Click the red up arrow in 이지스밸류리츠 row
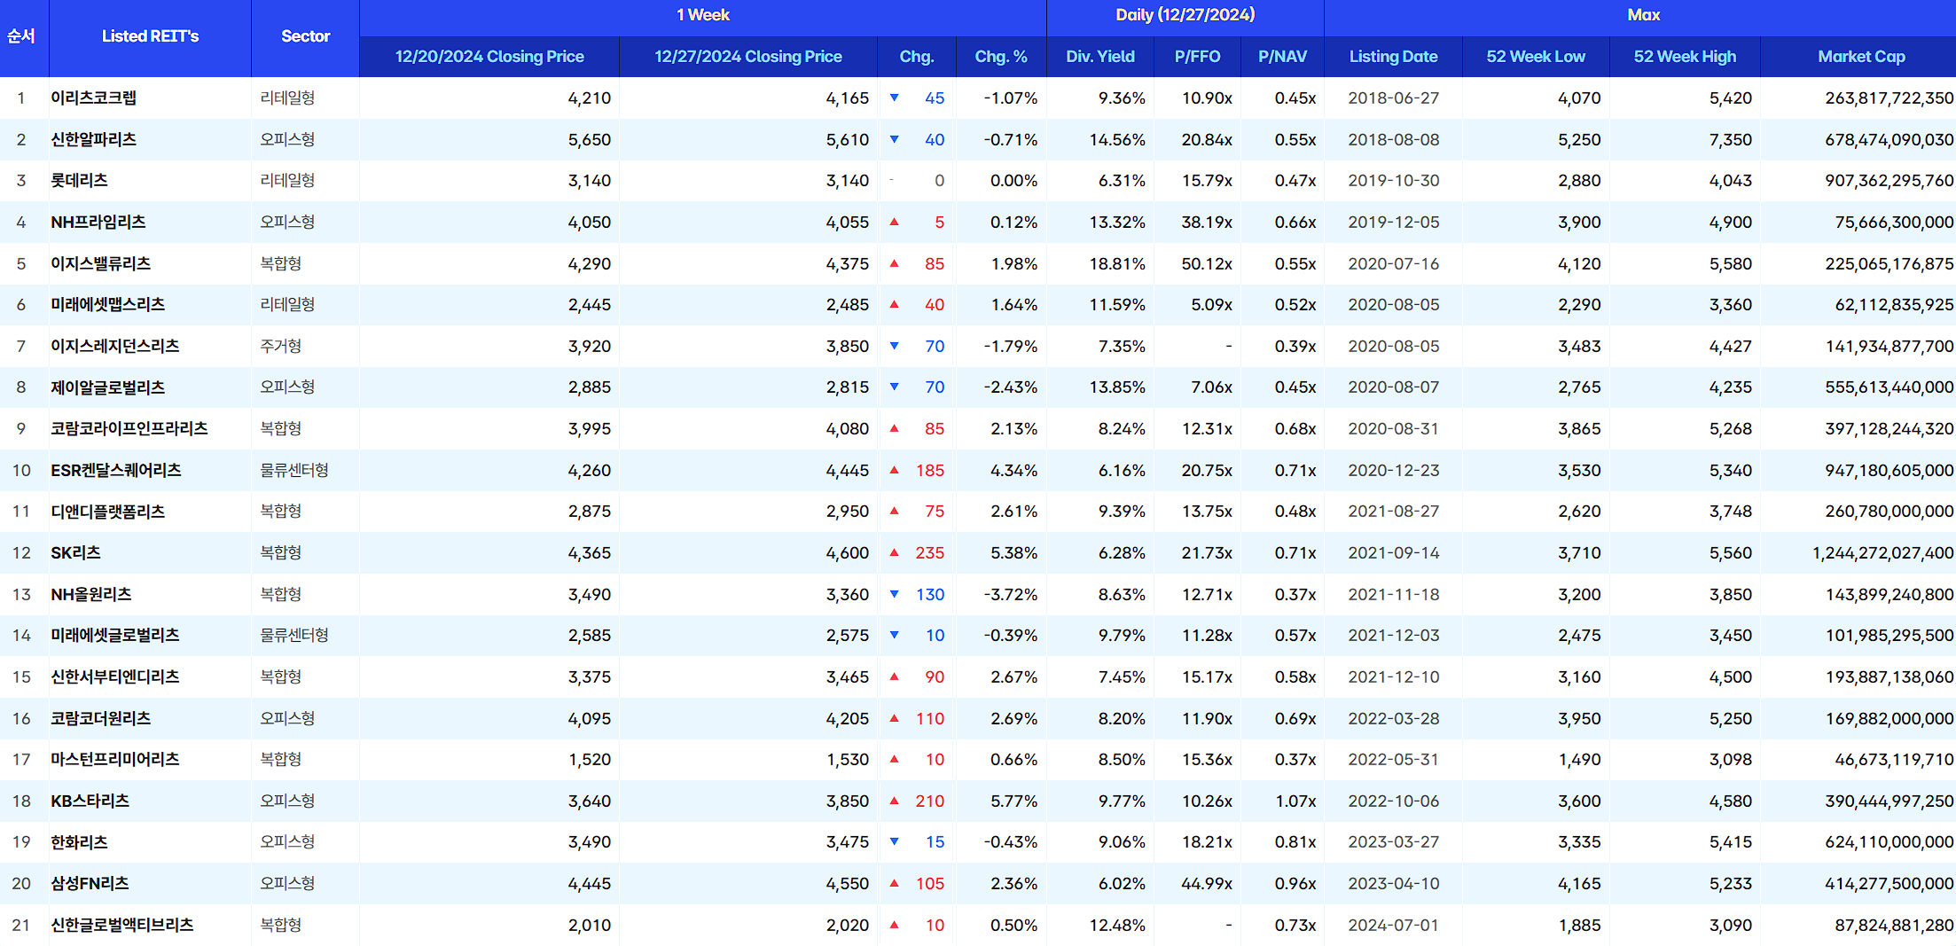This screenshot has height=946, width=1956. click(894, 263)
